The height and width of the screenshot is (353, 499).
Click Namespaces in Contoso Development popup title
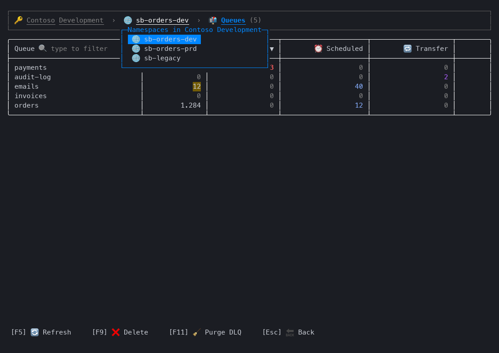pos(195,30)
